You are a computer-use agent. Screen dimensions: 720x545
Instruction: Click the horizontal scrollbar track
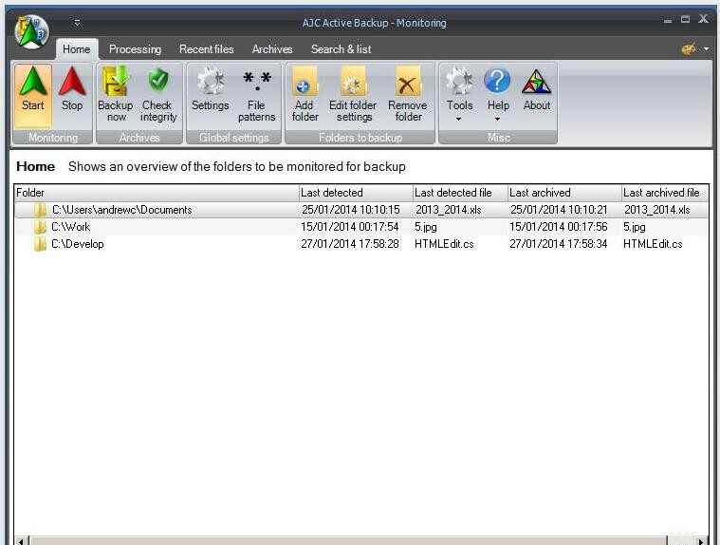tap(680, 541)
